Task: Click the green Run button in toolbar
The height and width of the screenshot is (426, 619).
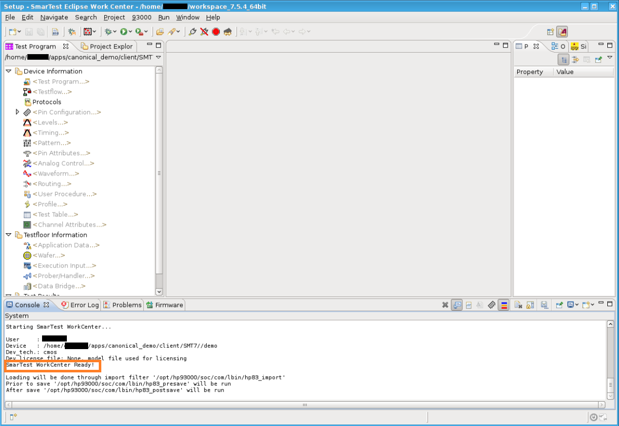Action: coord(123,32)
